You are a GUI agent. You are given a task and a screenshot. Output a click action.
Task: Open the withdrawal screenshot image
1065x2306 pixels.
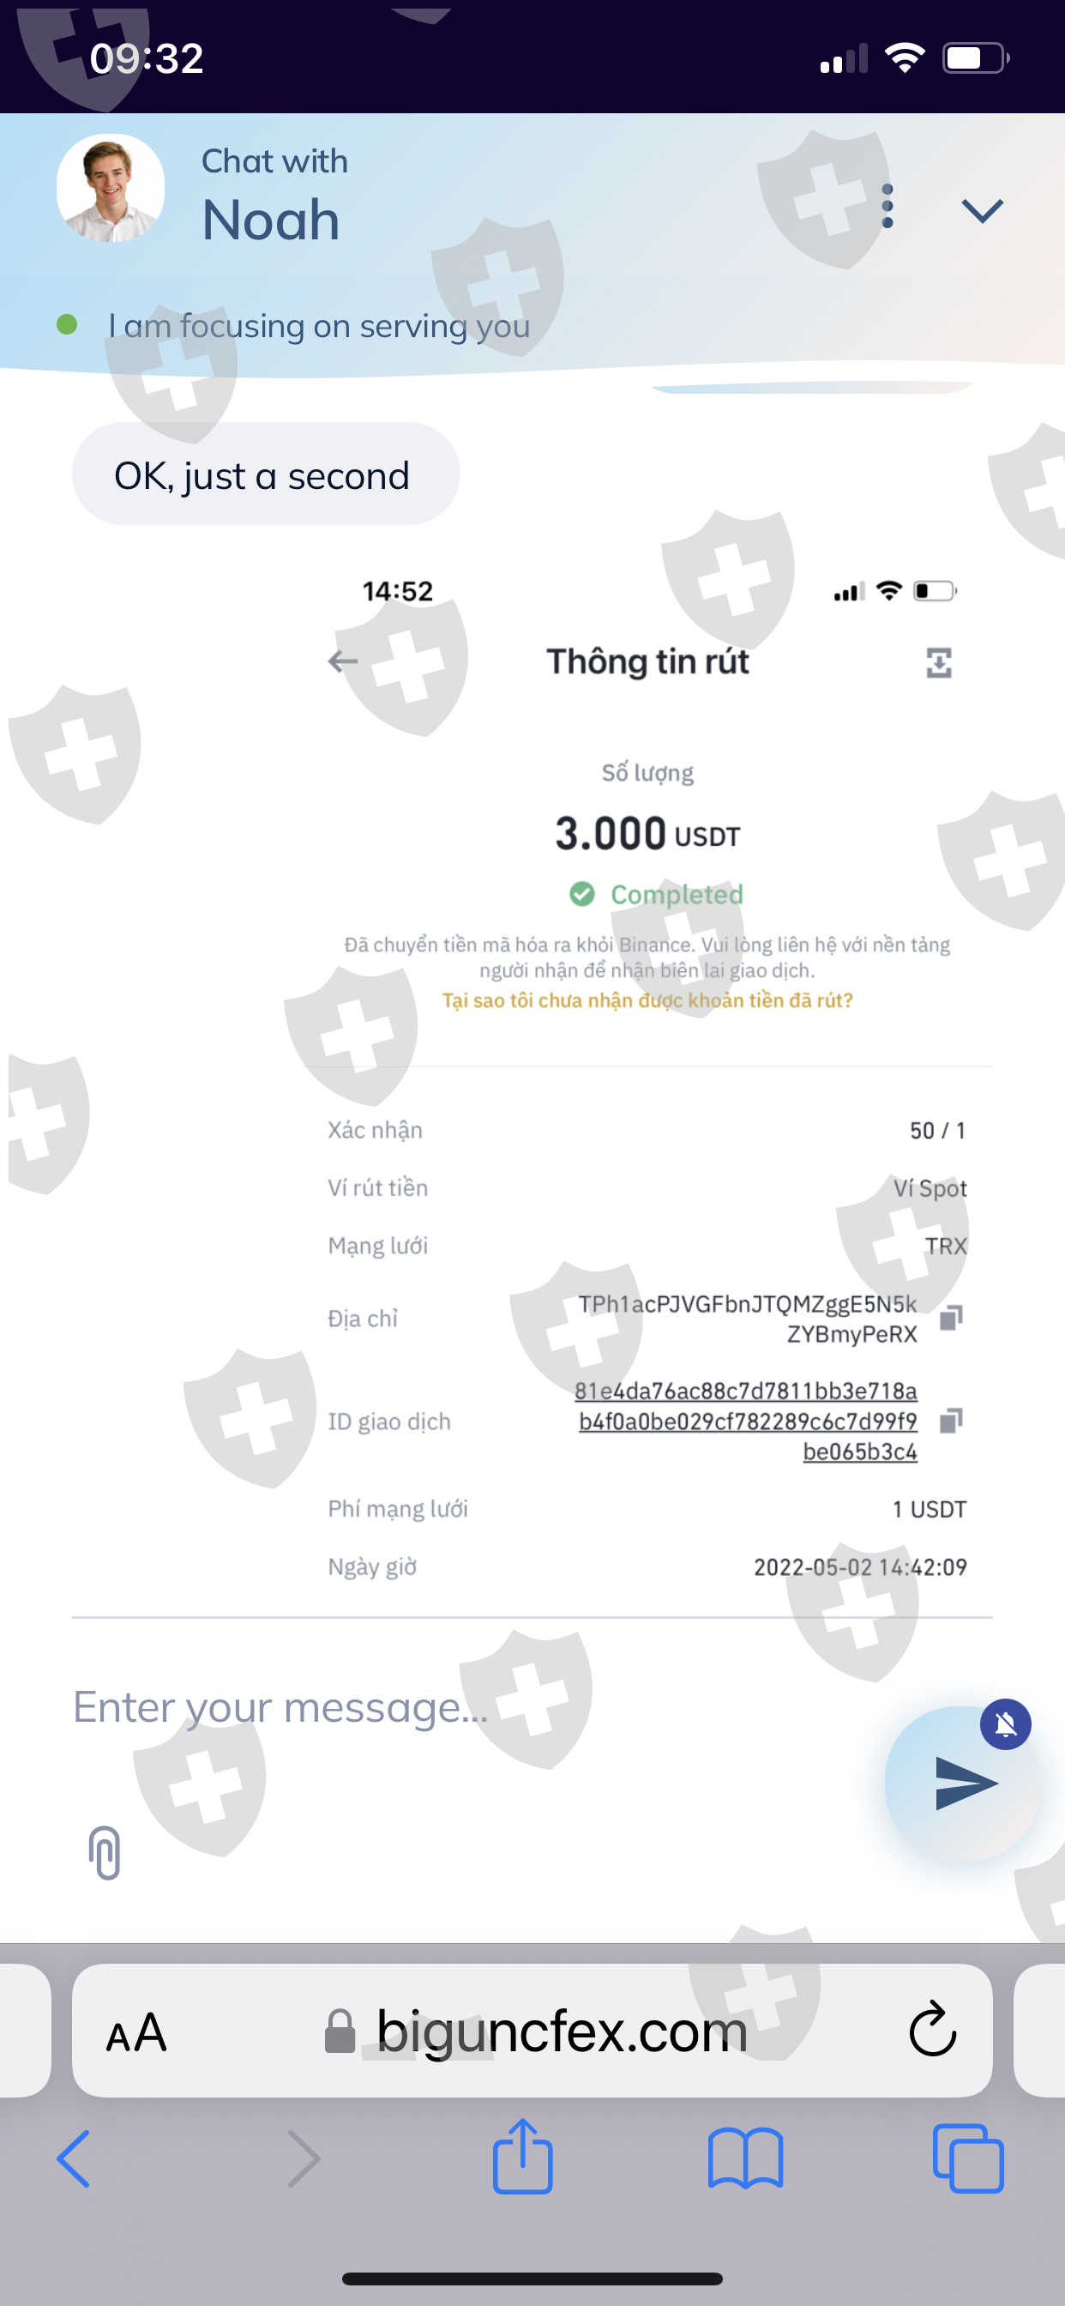647,1074
